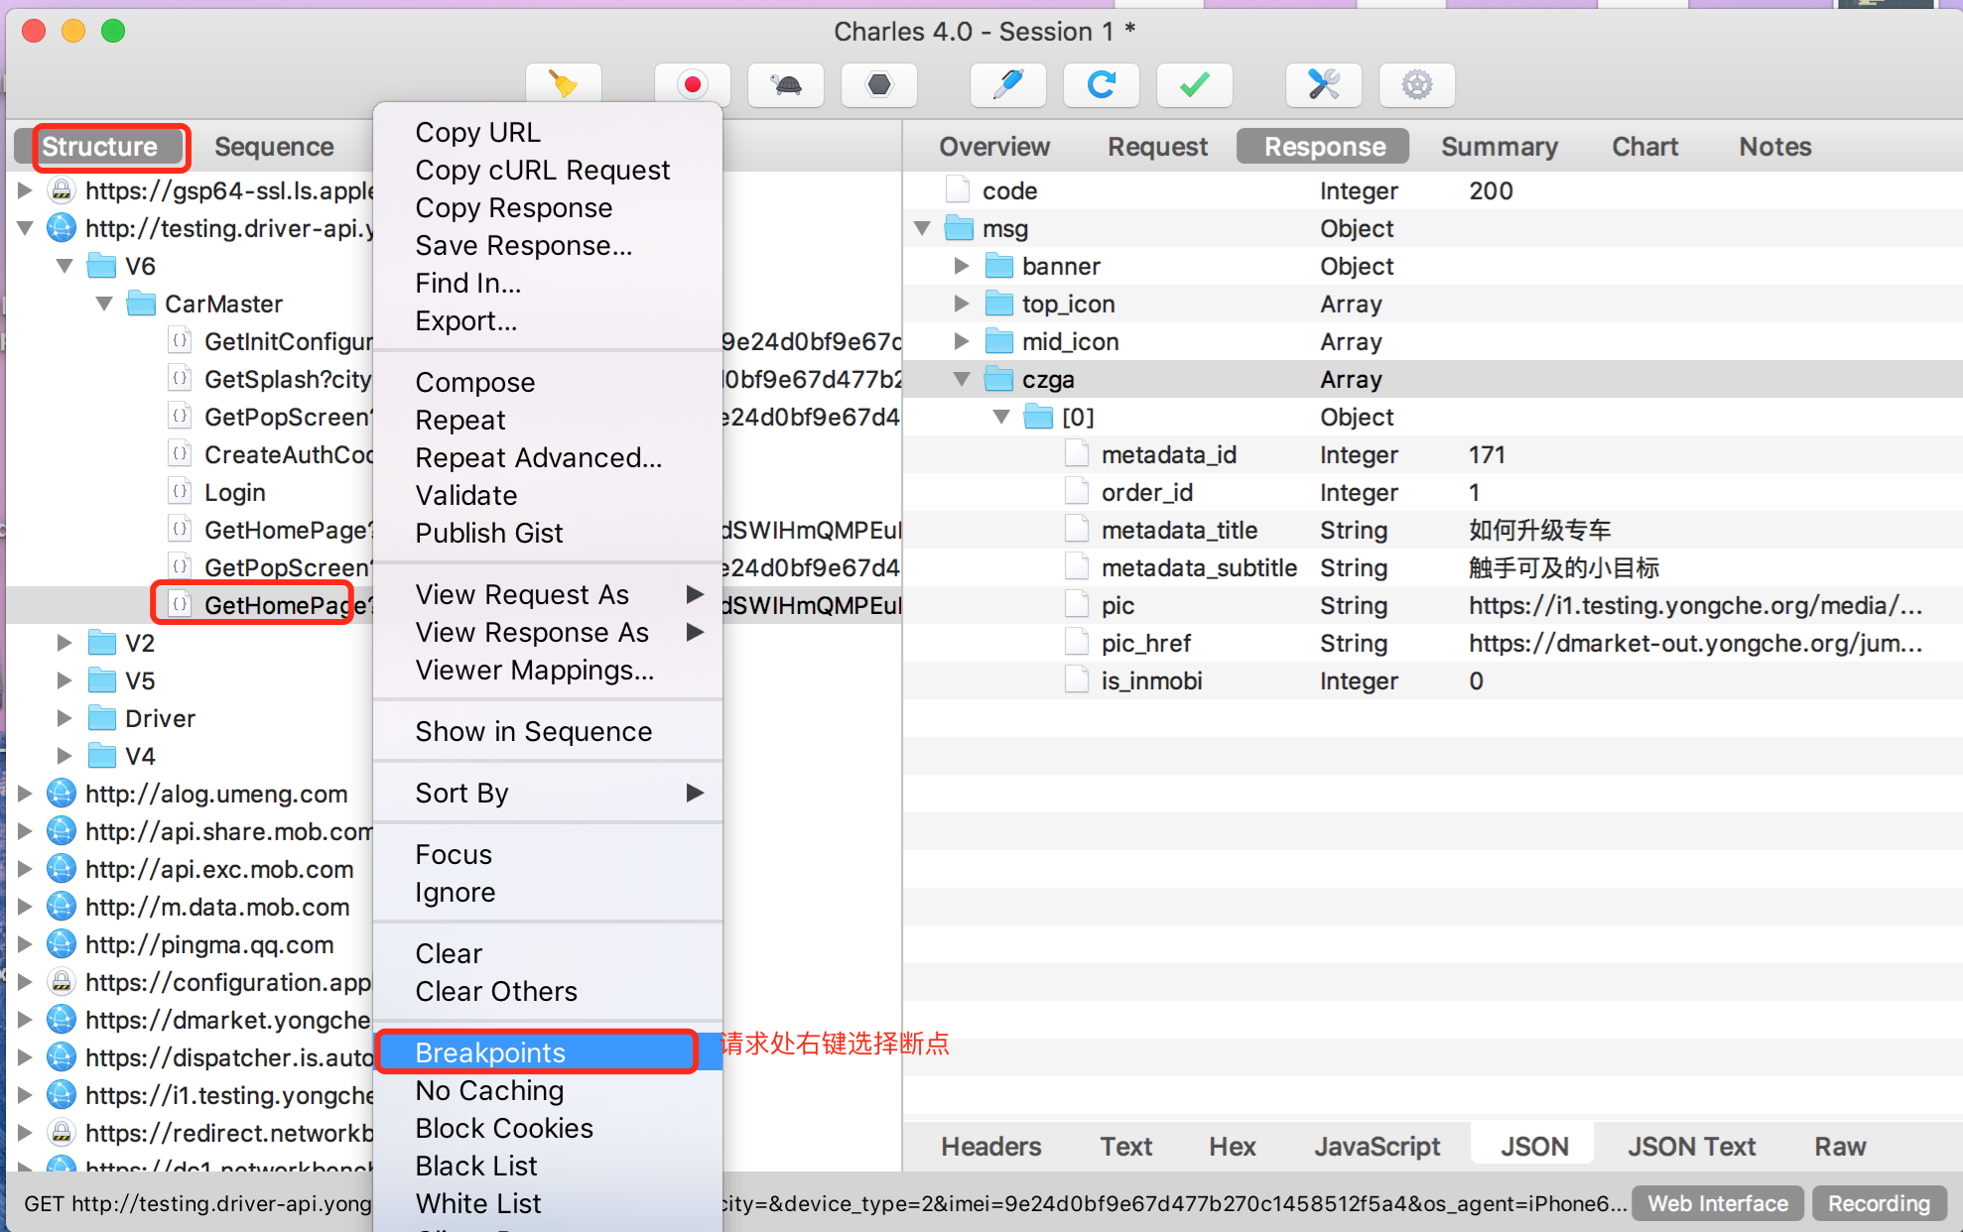Collapse the [0] object arrow
Viewport: 1963px width, 1232px height.
coord(1002,417)
